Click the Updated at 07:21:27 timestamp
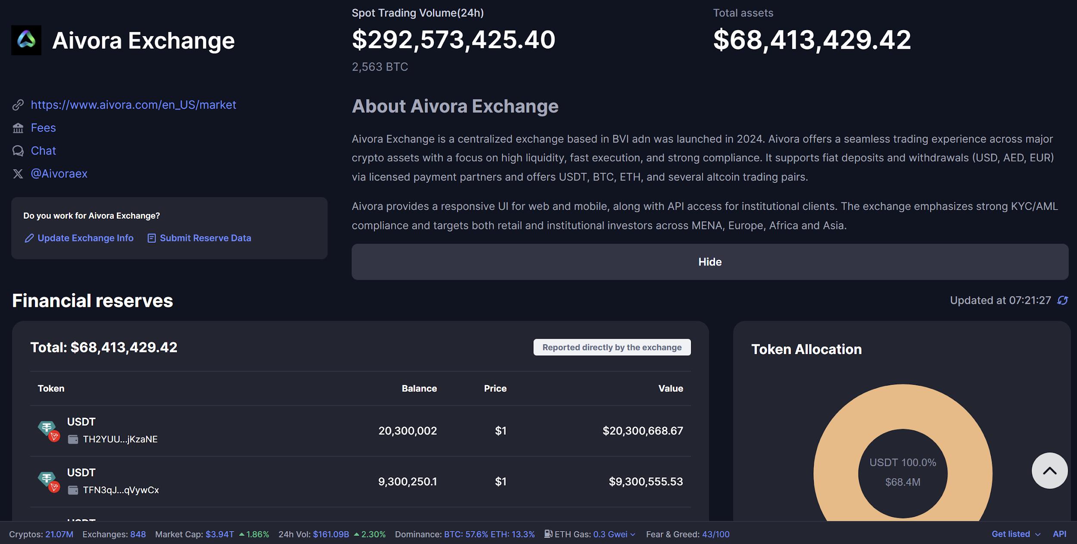This screenshot has height=544, width=1077. 1001,300
